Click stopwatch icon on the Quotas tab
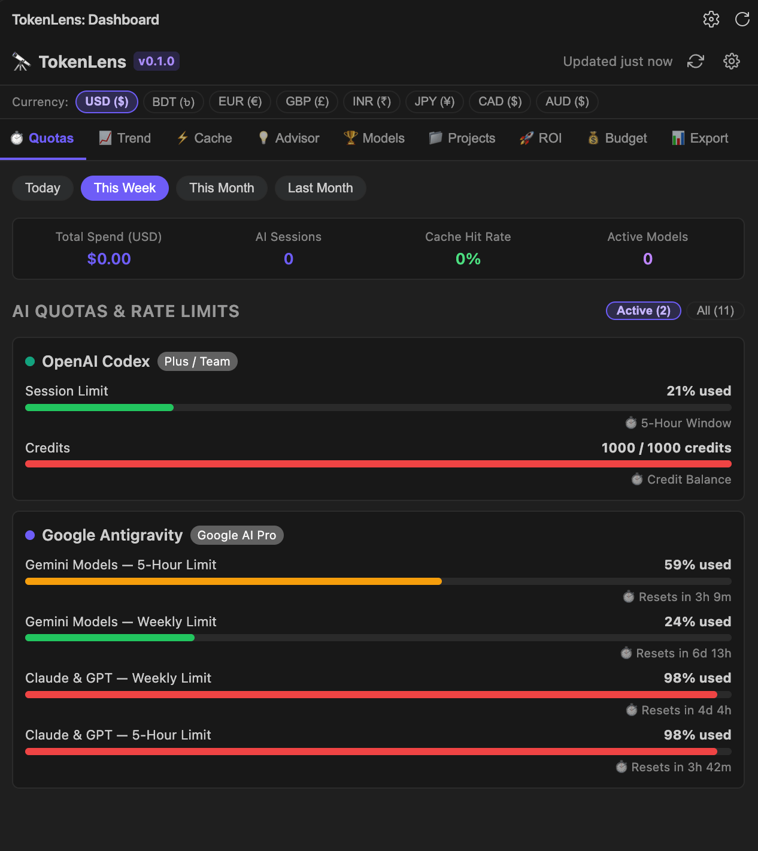This screenshot has height=851, width=758. coord(17,138)
